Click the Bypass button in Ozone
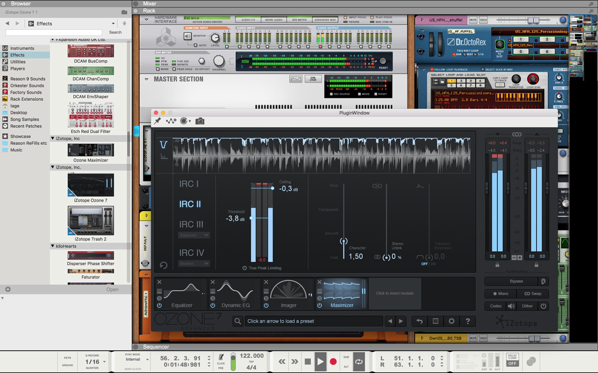598x373 pixels. (516, 281)
